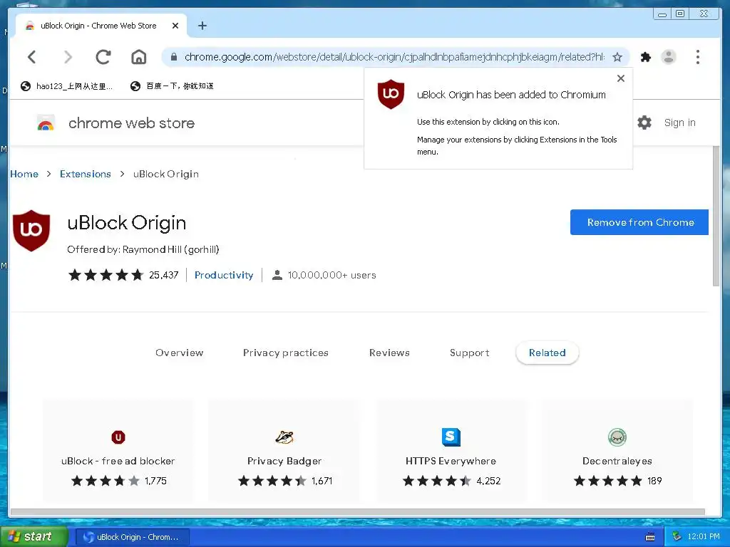Bookmark this page with the star icon

tap(617, 57)
